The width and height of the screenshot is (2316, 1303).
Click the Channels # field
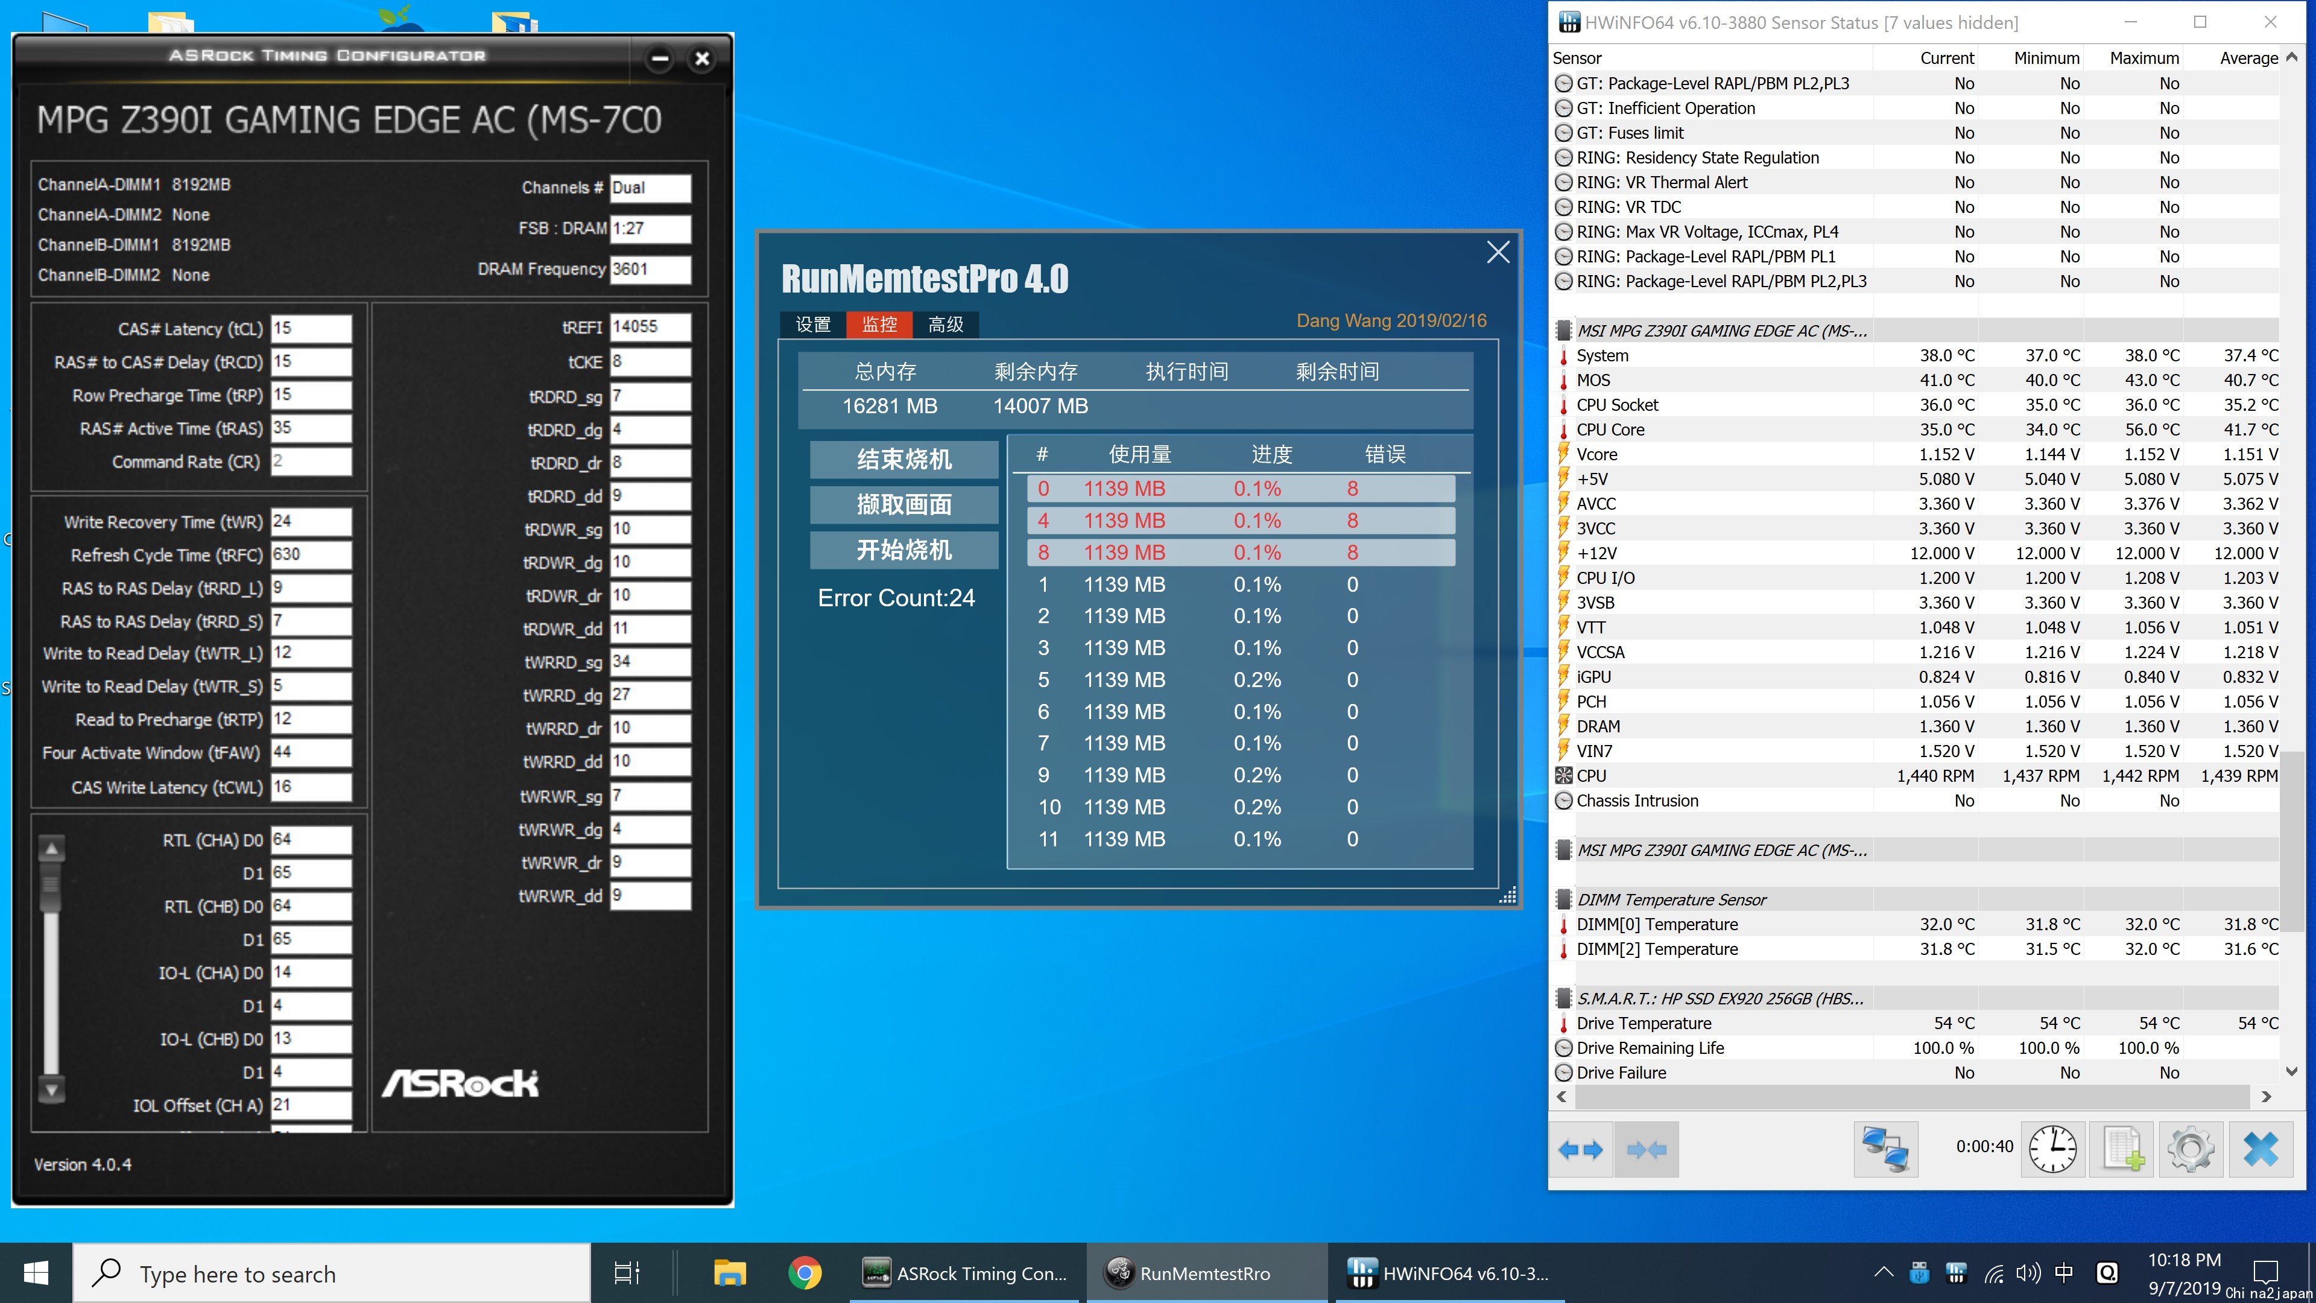651,188
